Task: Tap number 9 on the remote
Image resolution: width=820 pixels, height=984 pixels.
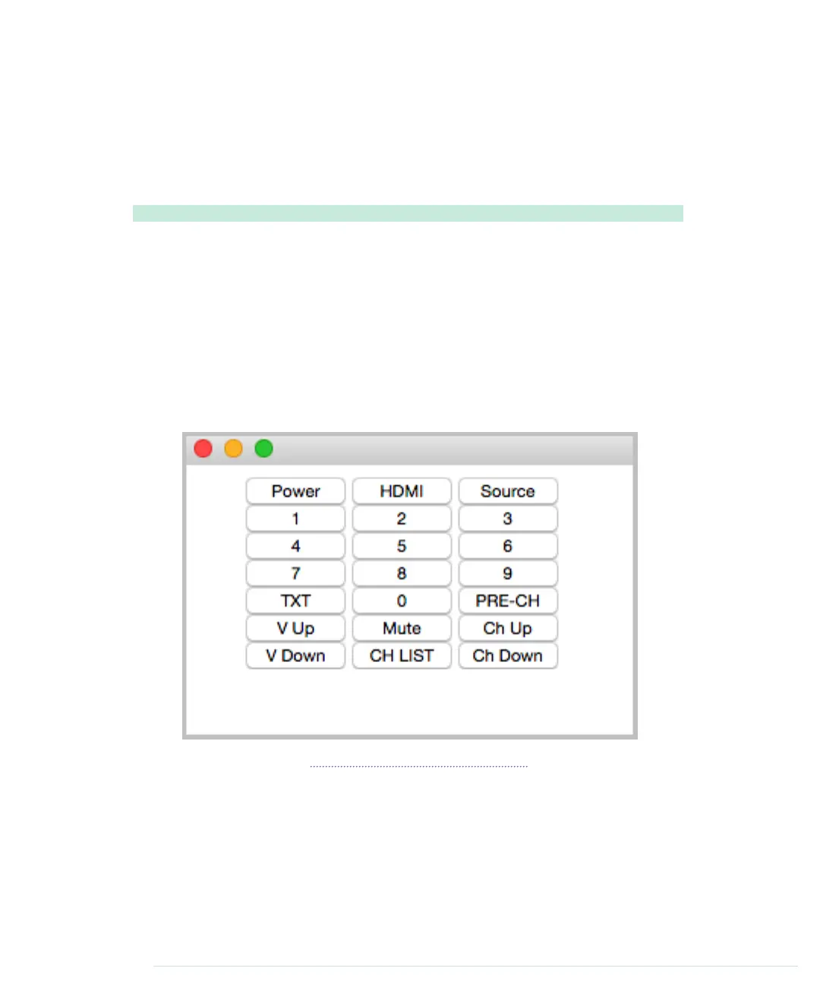Action: point(508,573)
